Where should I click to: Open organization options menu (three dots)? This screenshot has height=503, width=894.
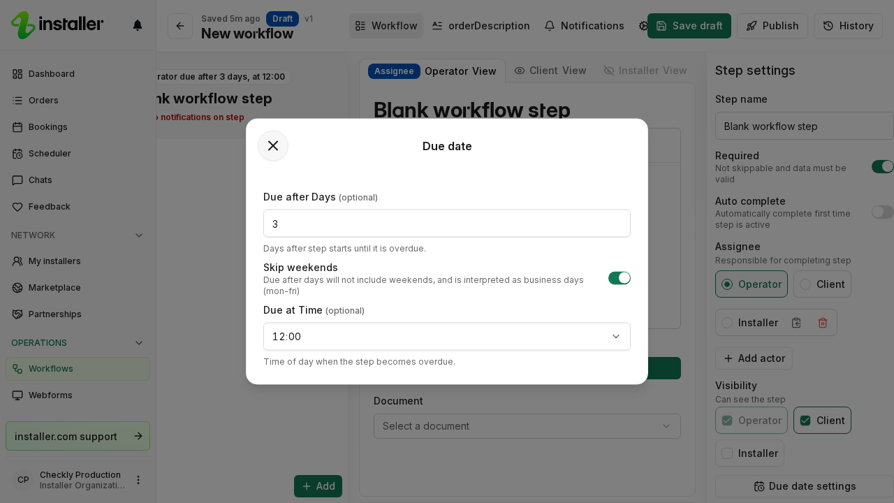(x=138, y=480)
